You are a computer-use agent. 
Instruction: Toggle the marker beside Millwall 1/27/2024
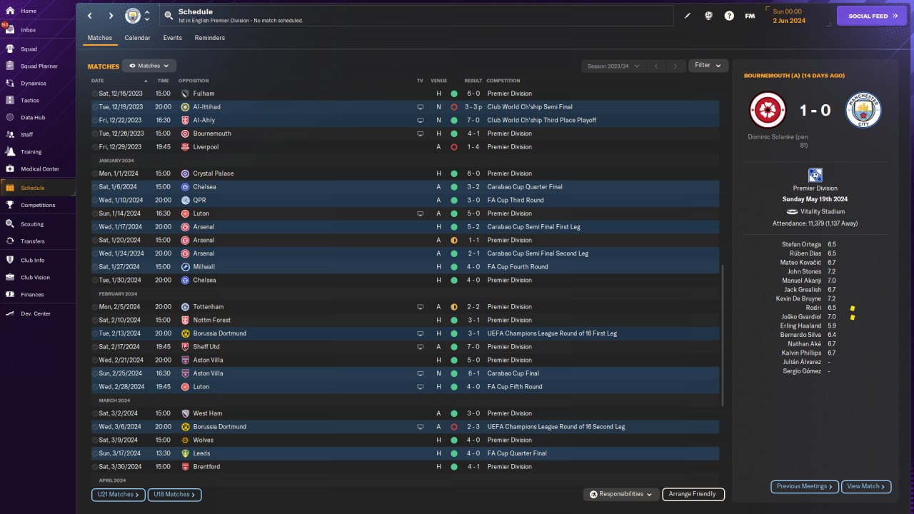click(95, 267)
